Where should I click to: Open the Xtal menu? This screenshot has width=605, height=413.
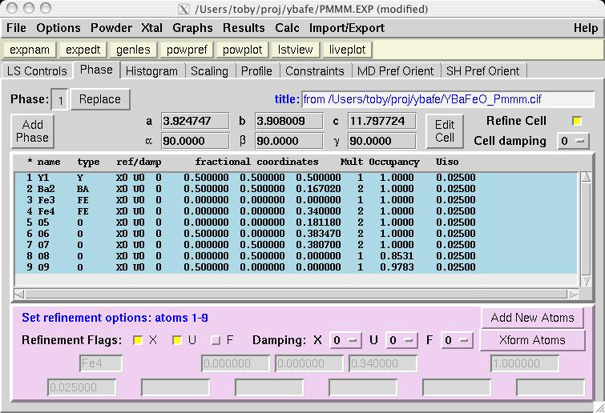[x=151, y=28]
